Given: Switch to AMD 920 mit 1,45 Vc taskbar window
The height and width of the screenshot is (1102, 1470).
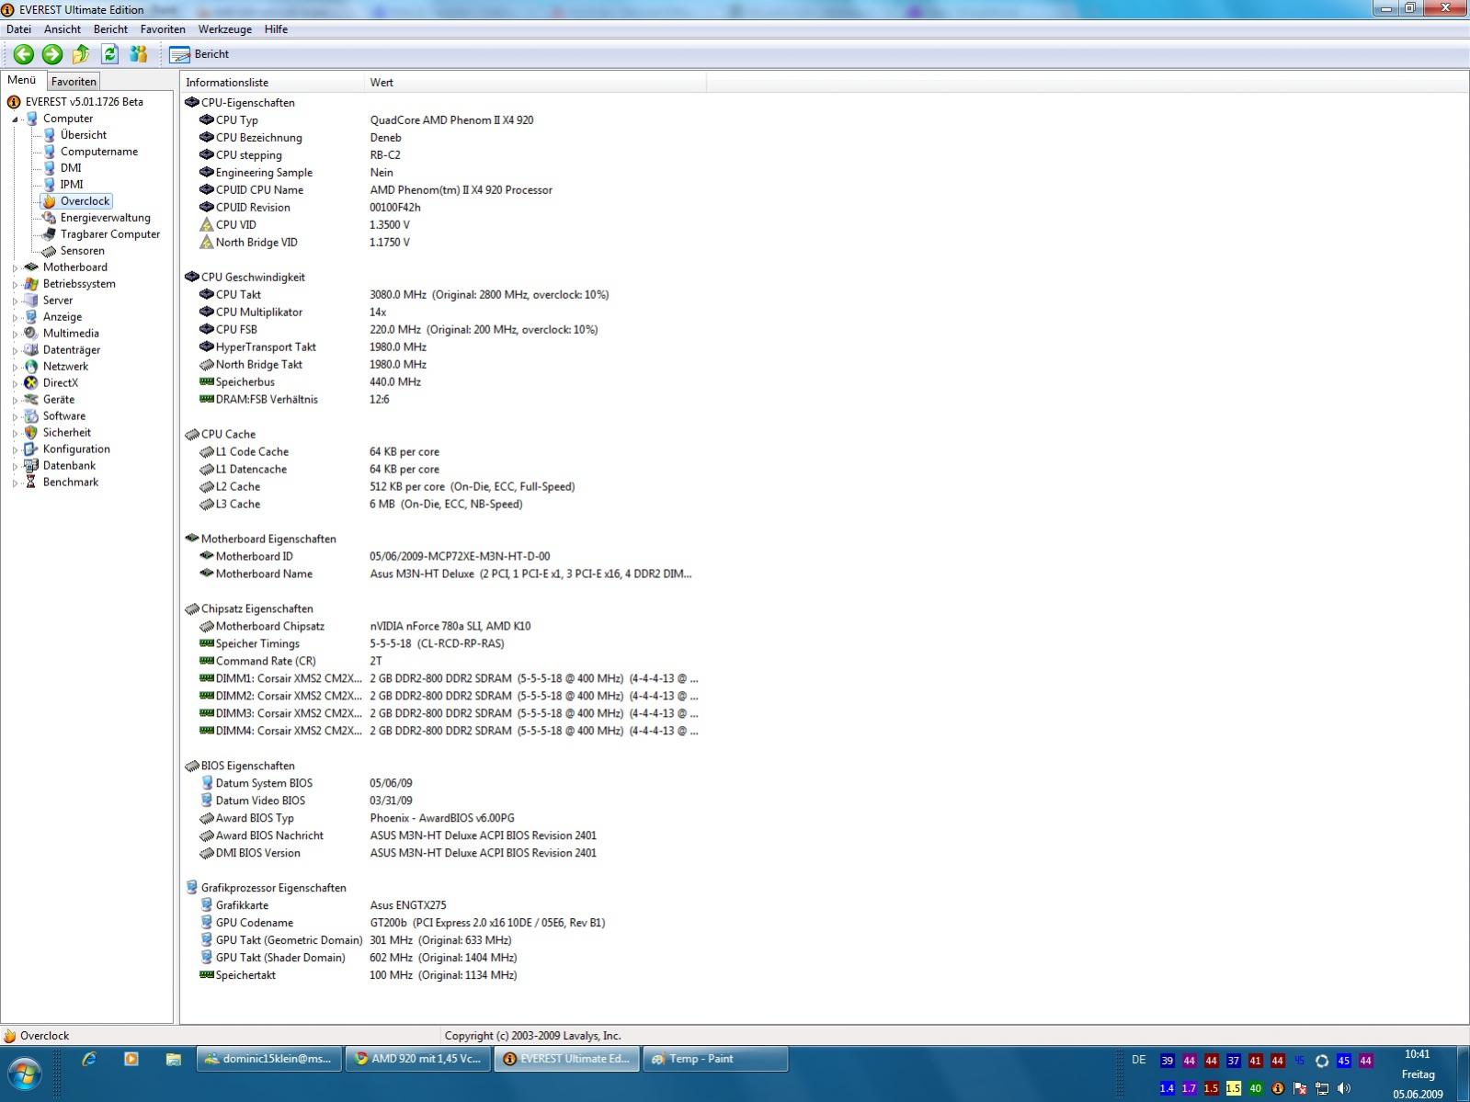Looking at the screenshot, I should point(418,1059).
